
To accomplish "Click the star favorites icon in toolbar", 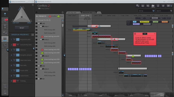I will (x=163, y=6).
